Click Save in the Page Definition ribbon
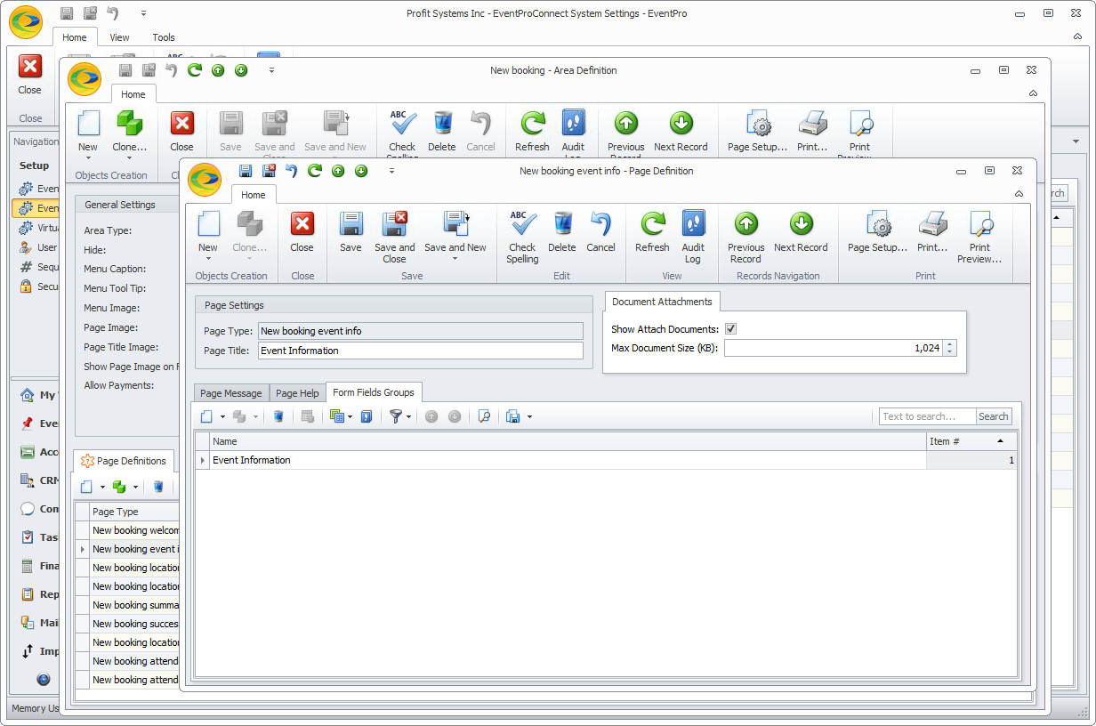This screenshot has width=1096, height=726. coord(351,233)
